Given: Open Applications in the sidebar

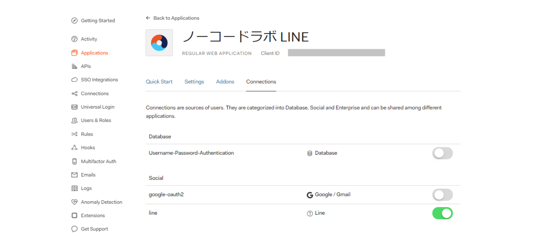Looking at the screenshot, I should (x=94, y=53).
